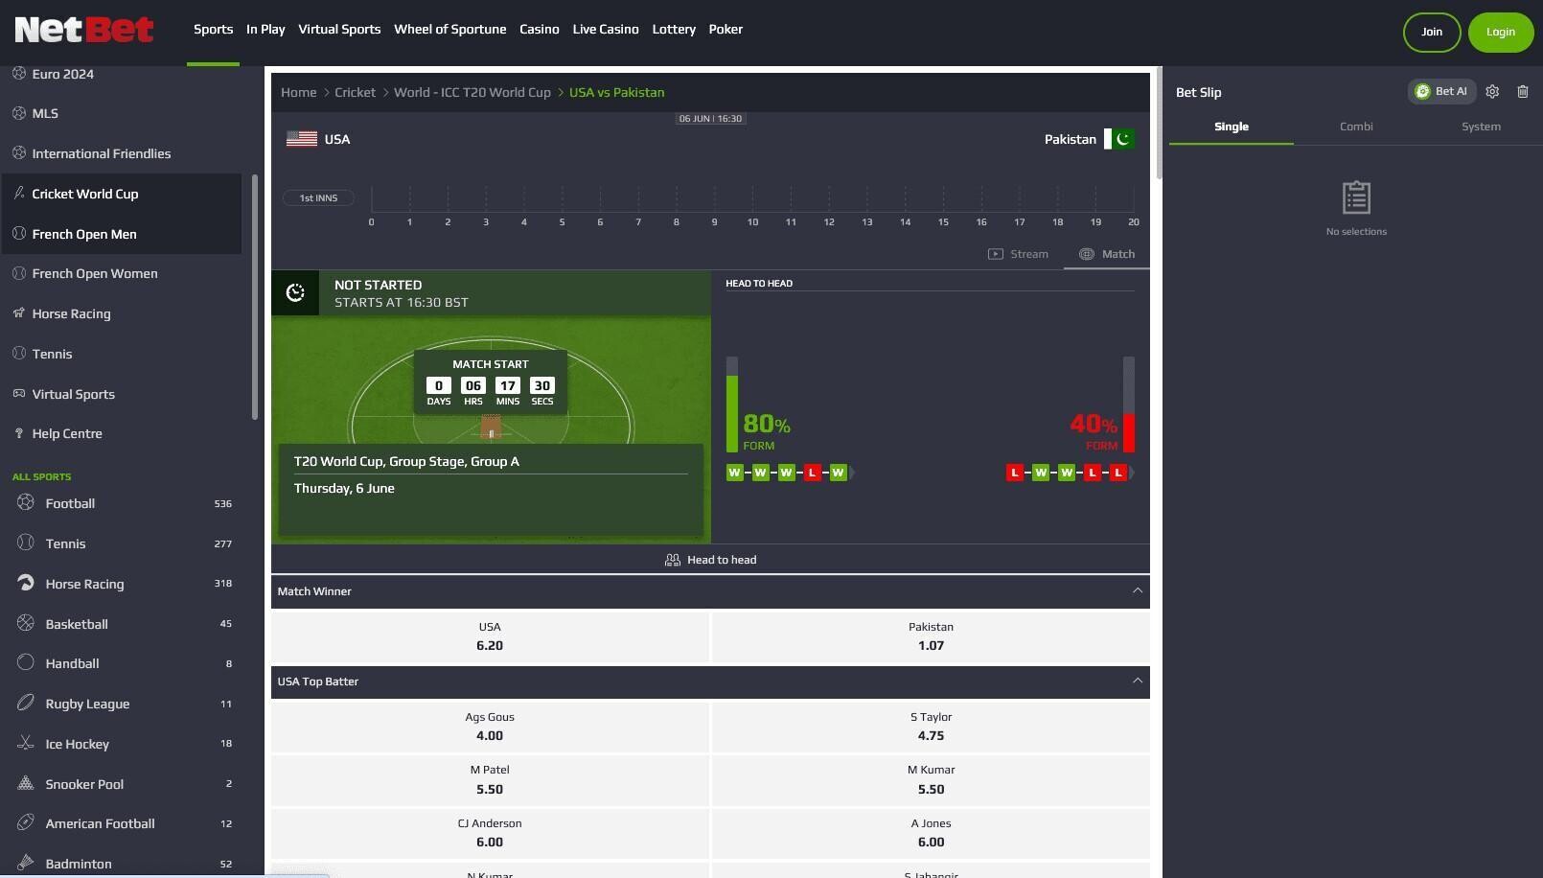Click the American Football icon
Image resolution: width=1543 pixels, height=878 pixels.
pyautogui.click(x=26, y=823)
